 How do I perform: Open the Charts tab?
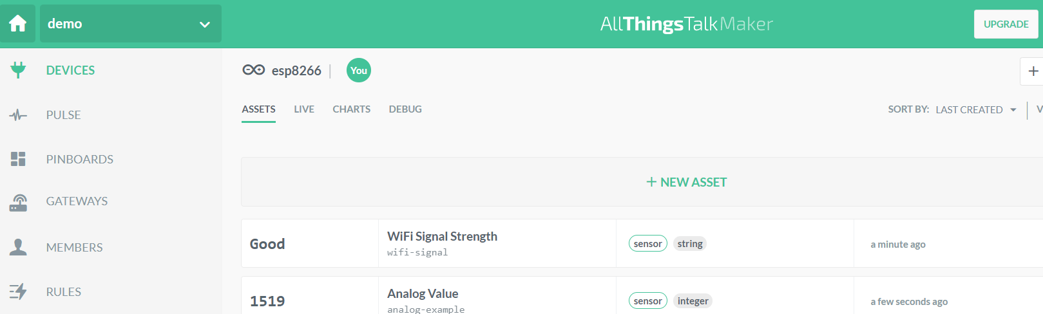351,109
